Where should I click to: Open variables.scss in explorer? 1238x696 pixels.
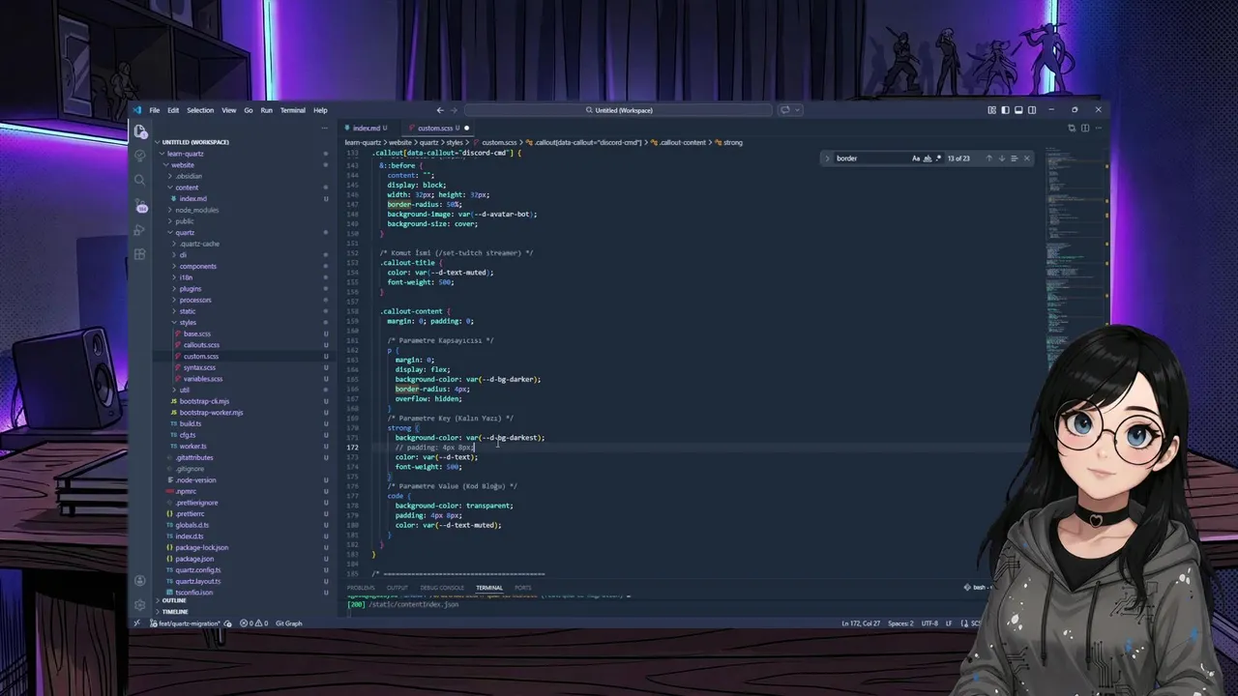(203, 379)
